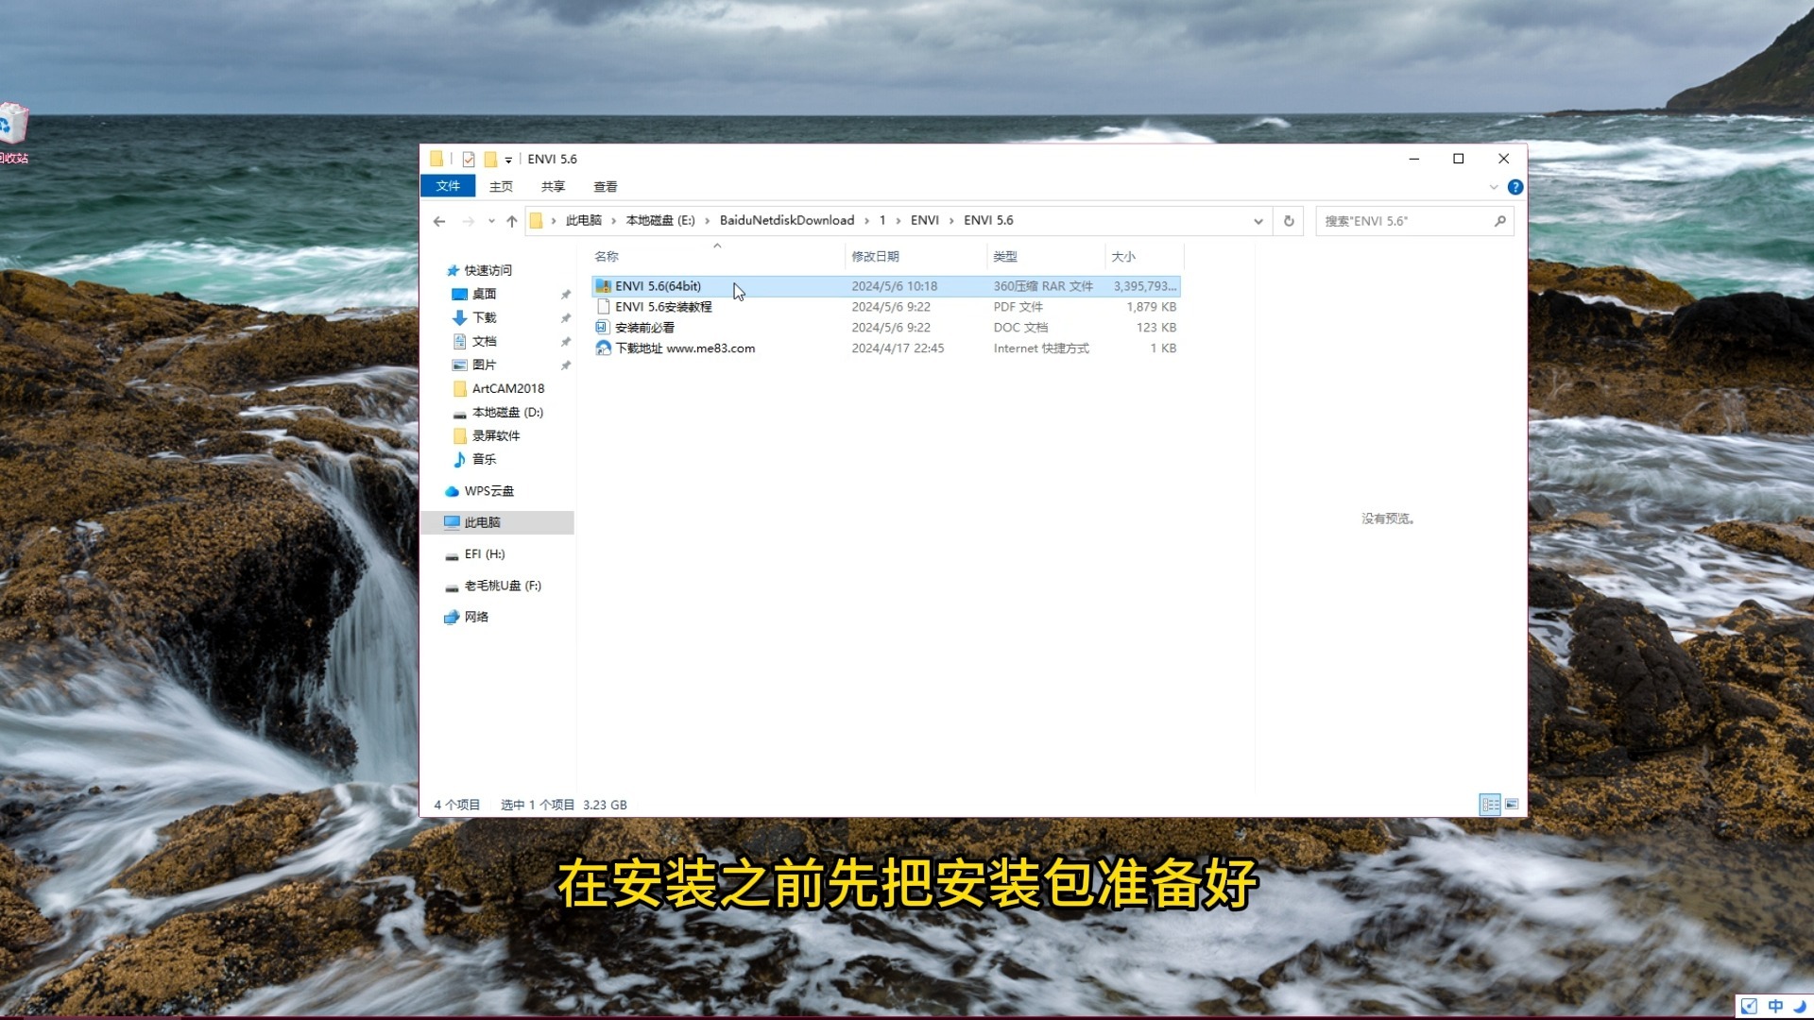
Task: Click the pin icon beside 图片
Action: coord(566,365)
